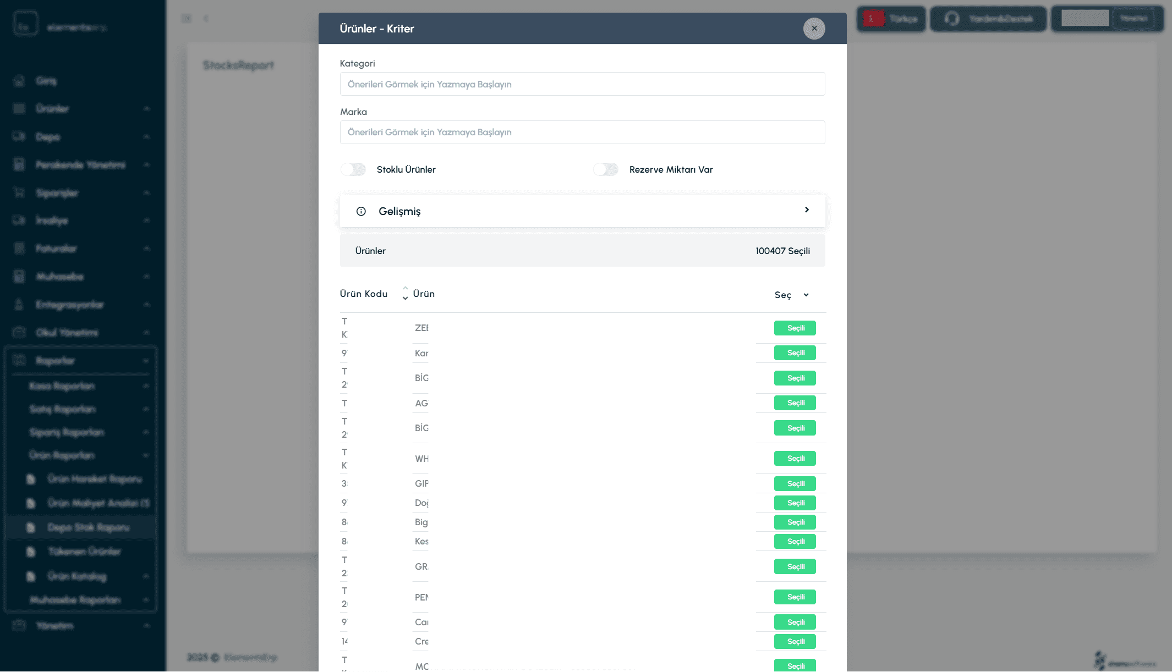Toggle Seçili button for ZEI product row
This screenshot has width=1172, height=672.
tap(795, 328)
